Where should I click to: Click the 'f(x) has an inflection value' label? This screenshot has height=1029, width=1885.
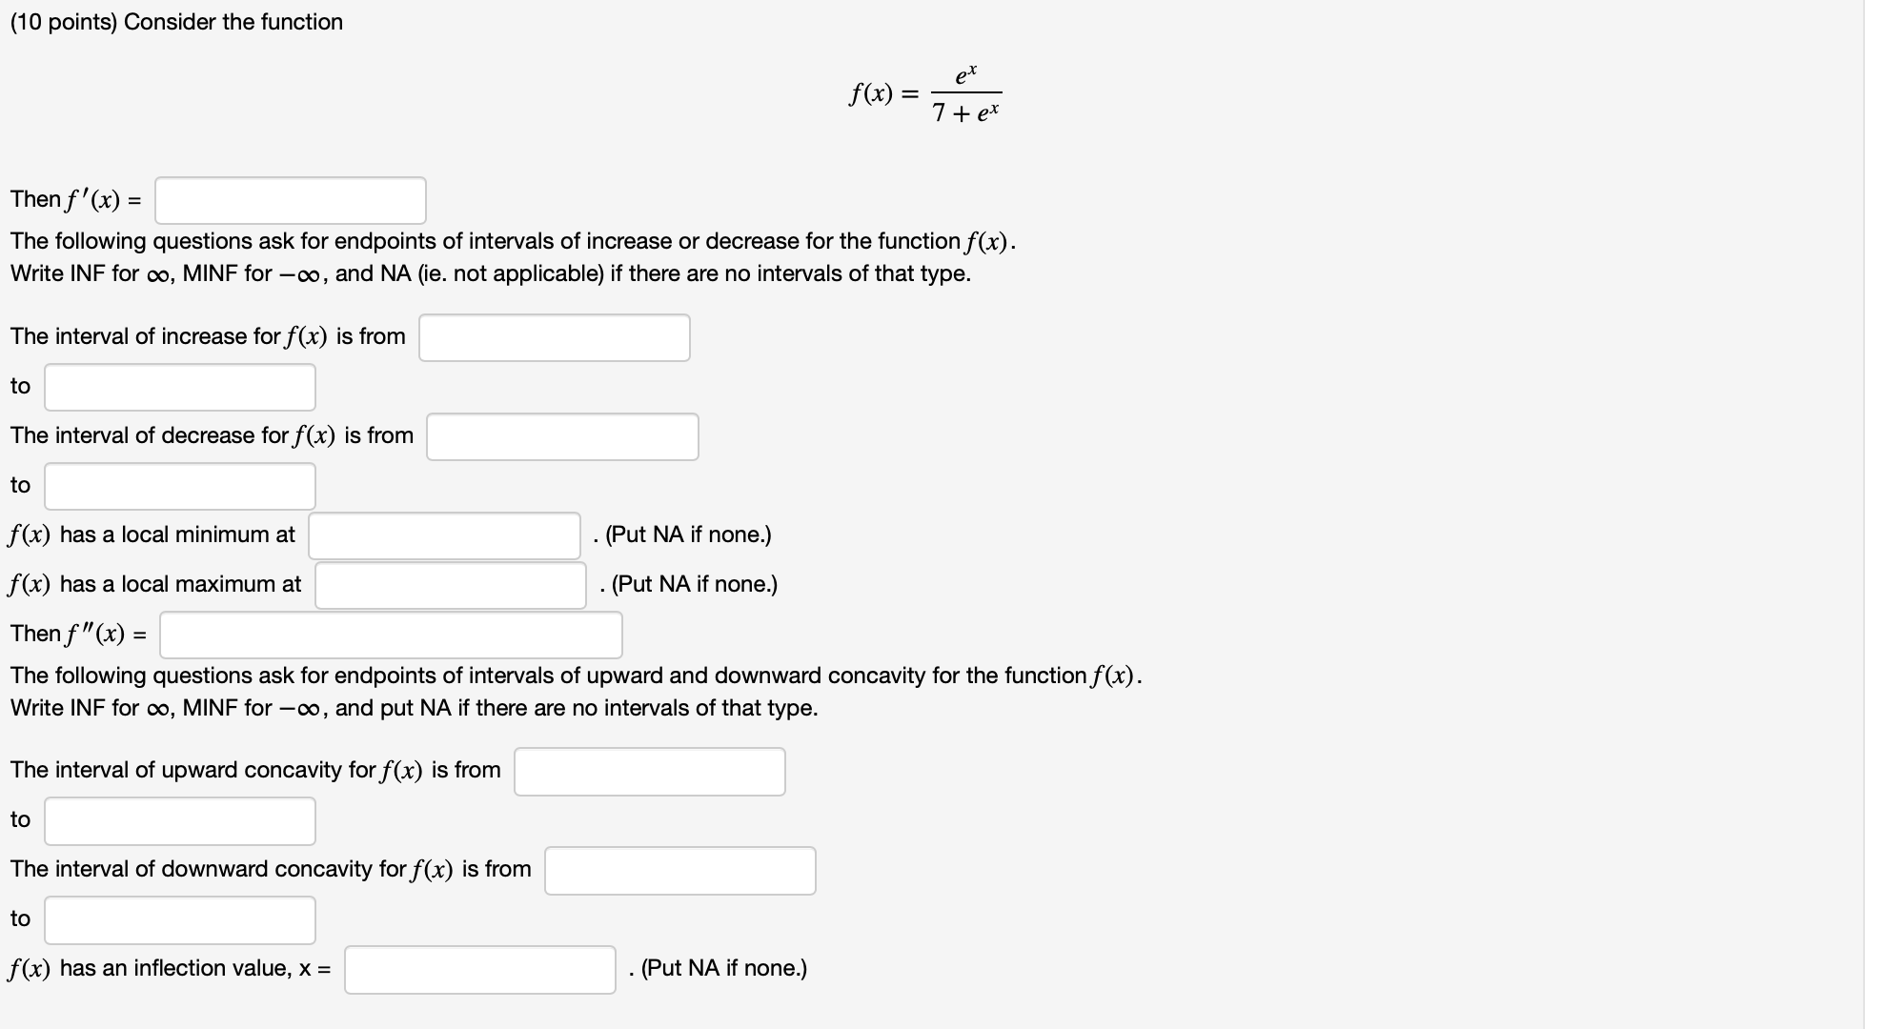click(167, 968)
